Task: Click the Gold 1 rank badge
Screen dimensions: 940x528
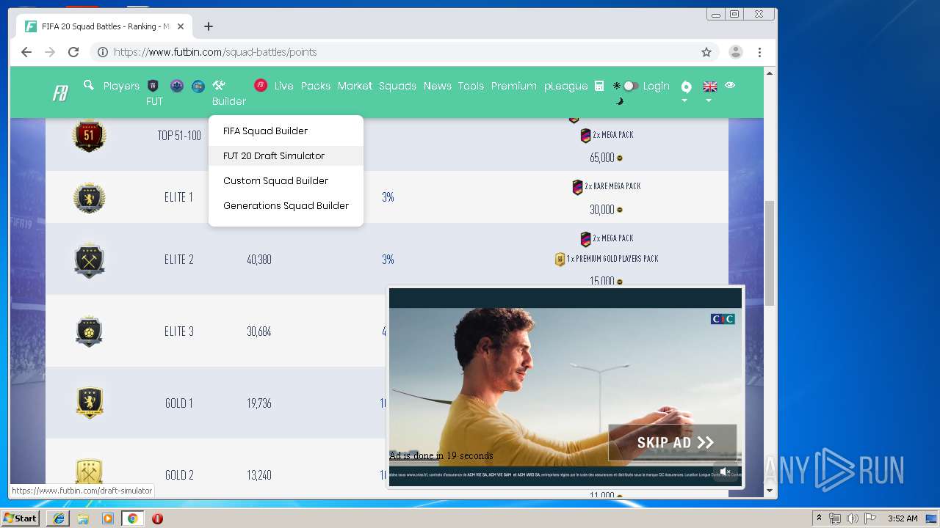Action: tap(89, 403)
